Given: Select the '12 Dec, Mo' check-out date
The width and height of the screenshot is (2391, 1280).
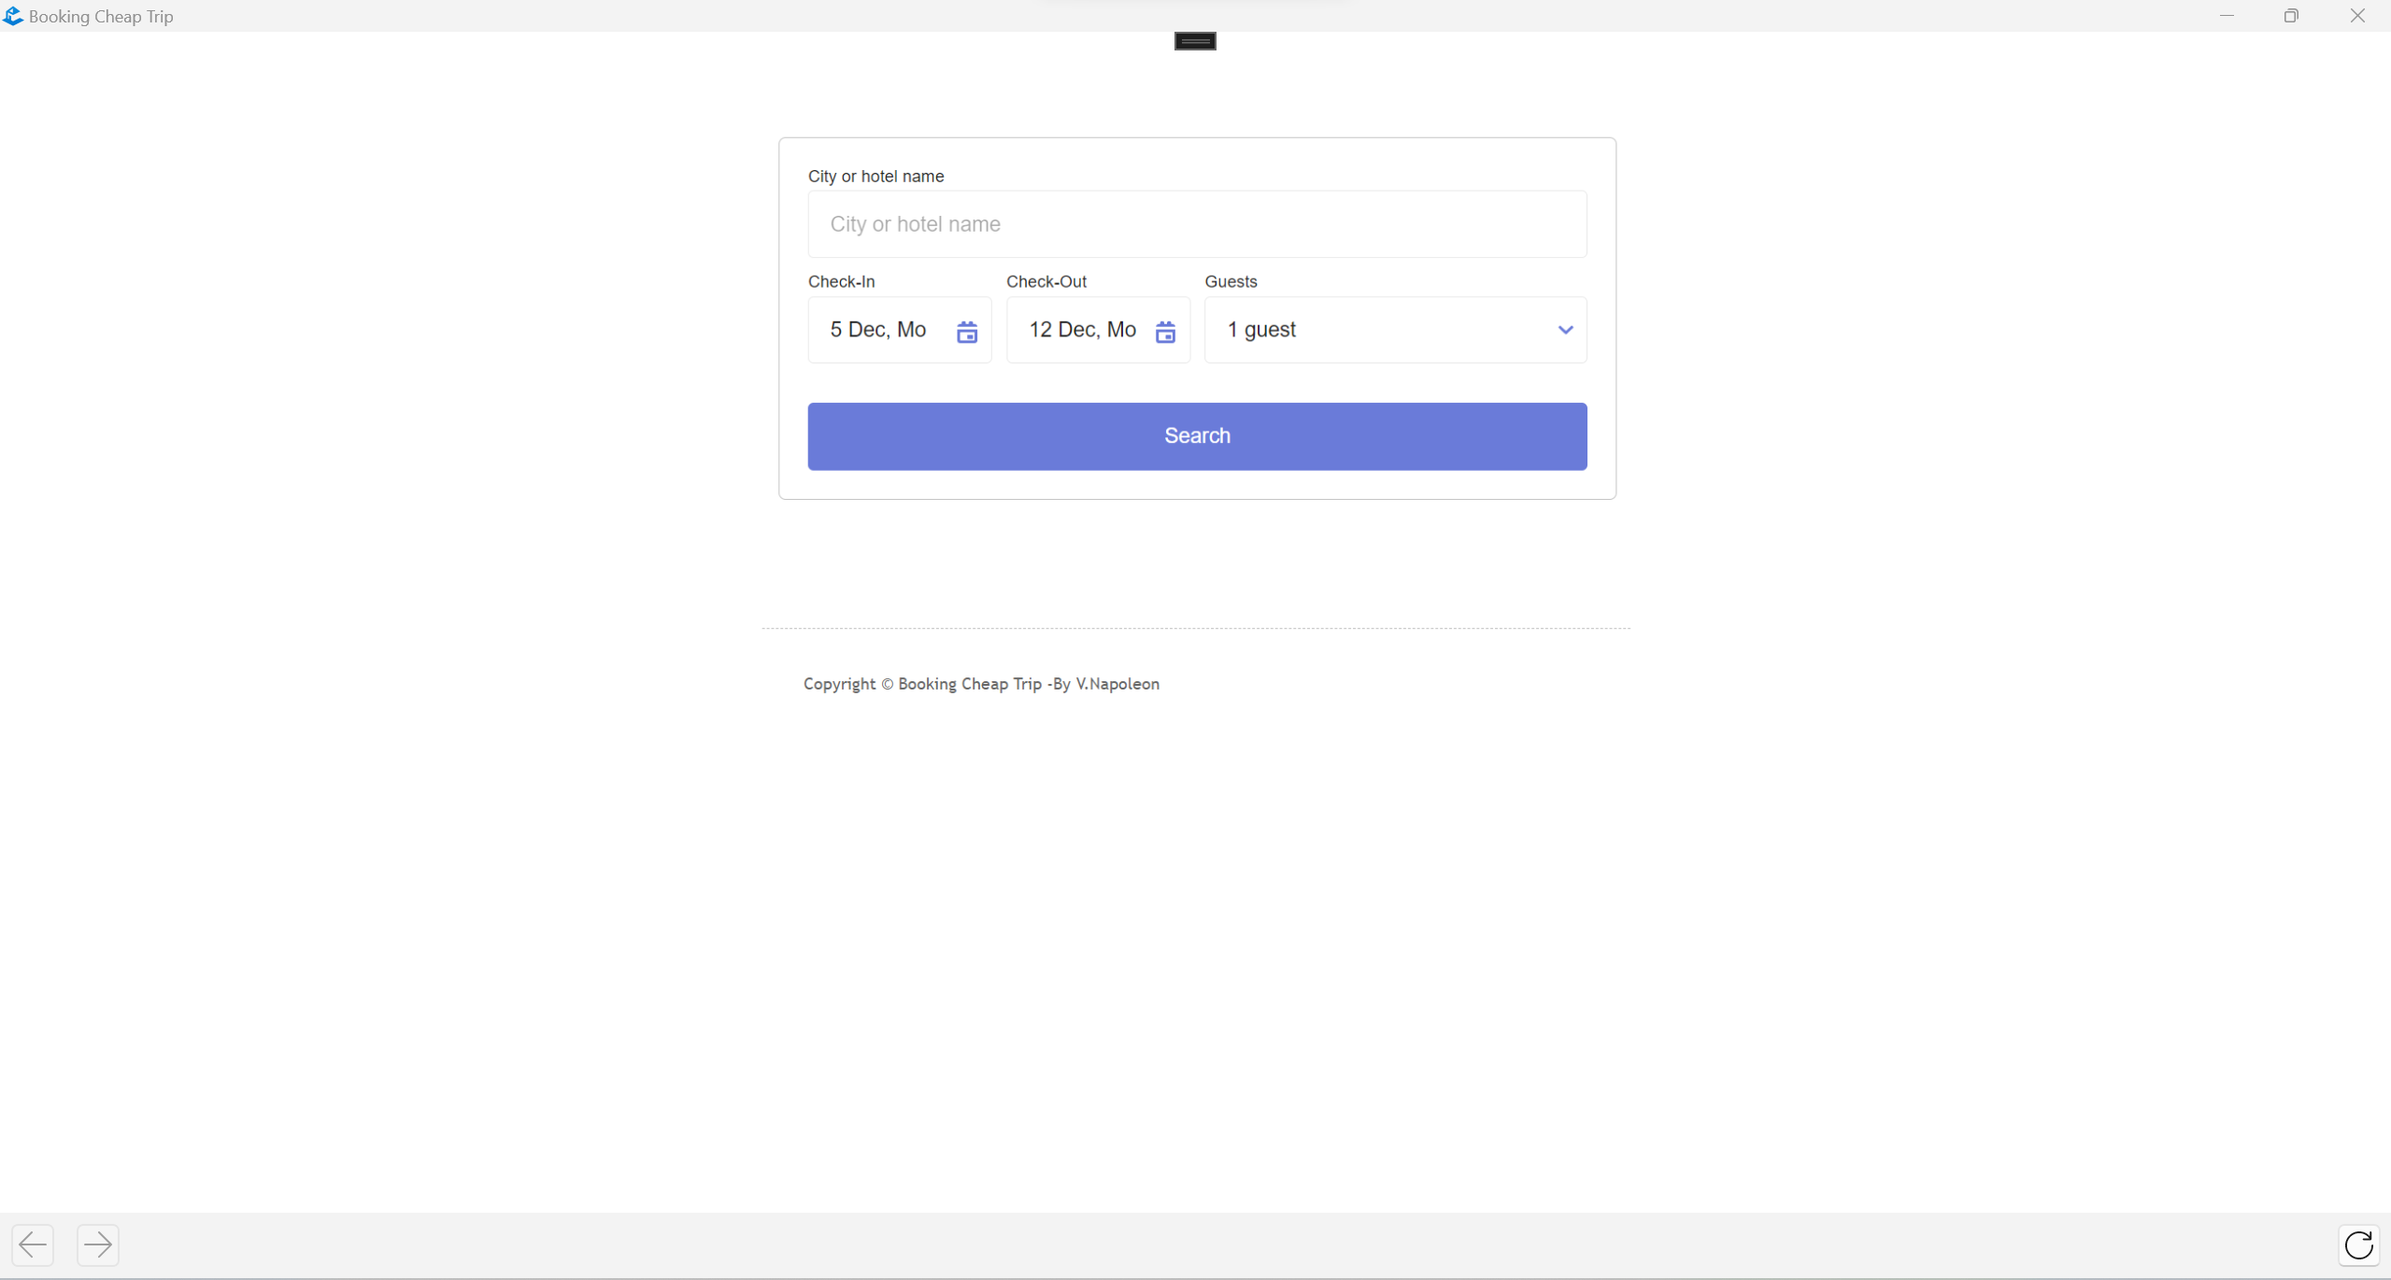Looking at the screenshot, I should coord(1081,330).
